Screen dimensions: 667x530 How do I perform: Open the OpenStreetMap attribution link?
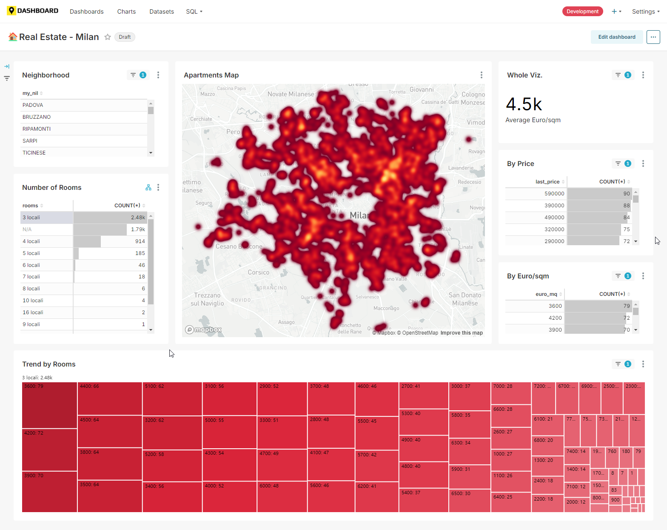[417, 333]
